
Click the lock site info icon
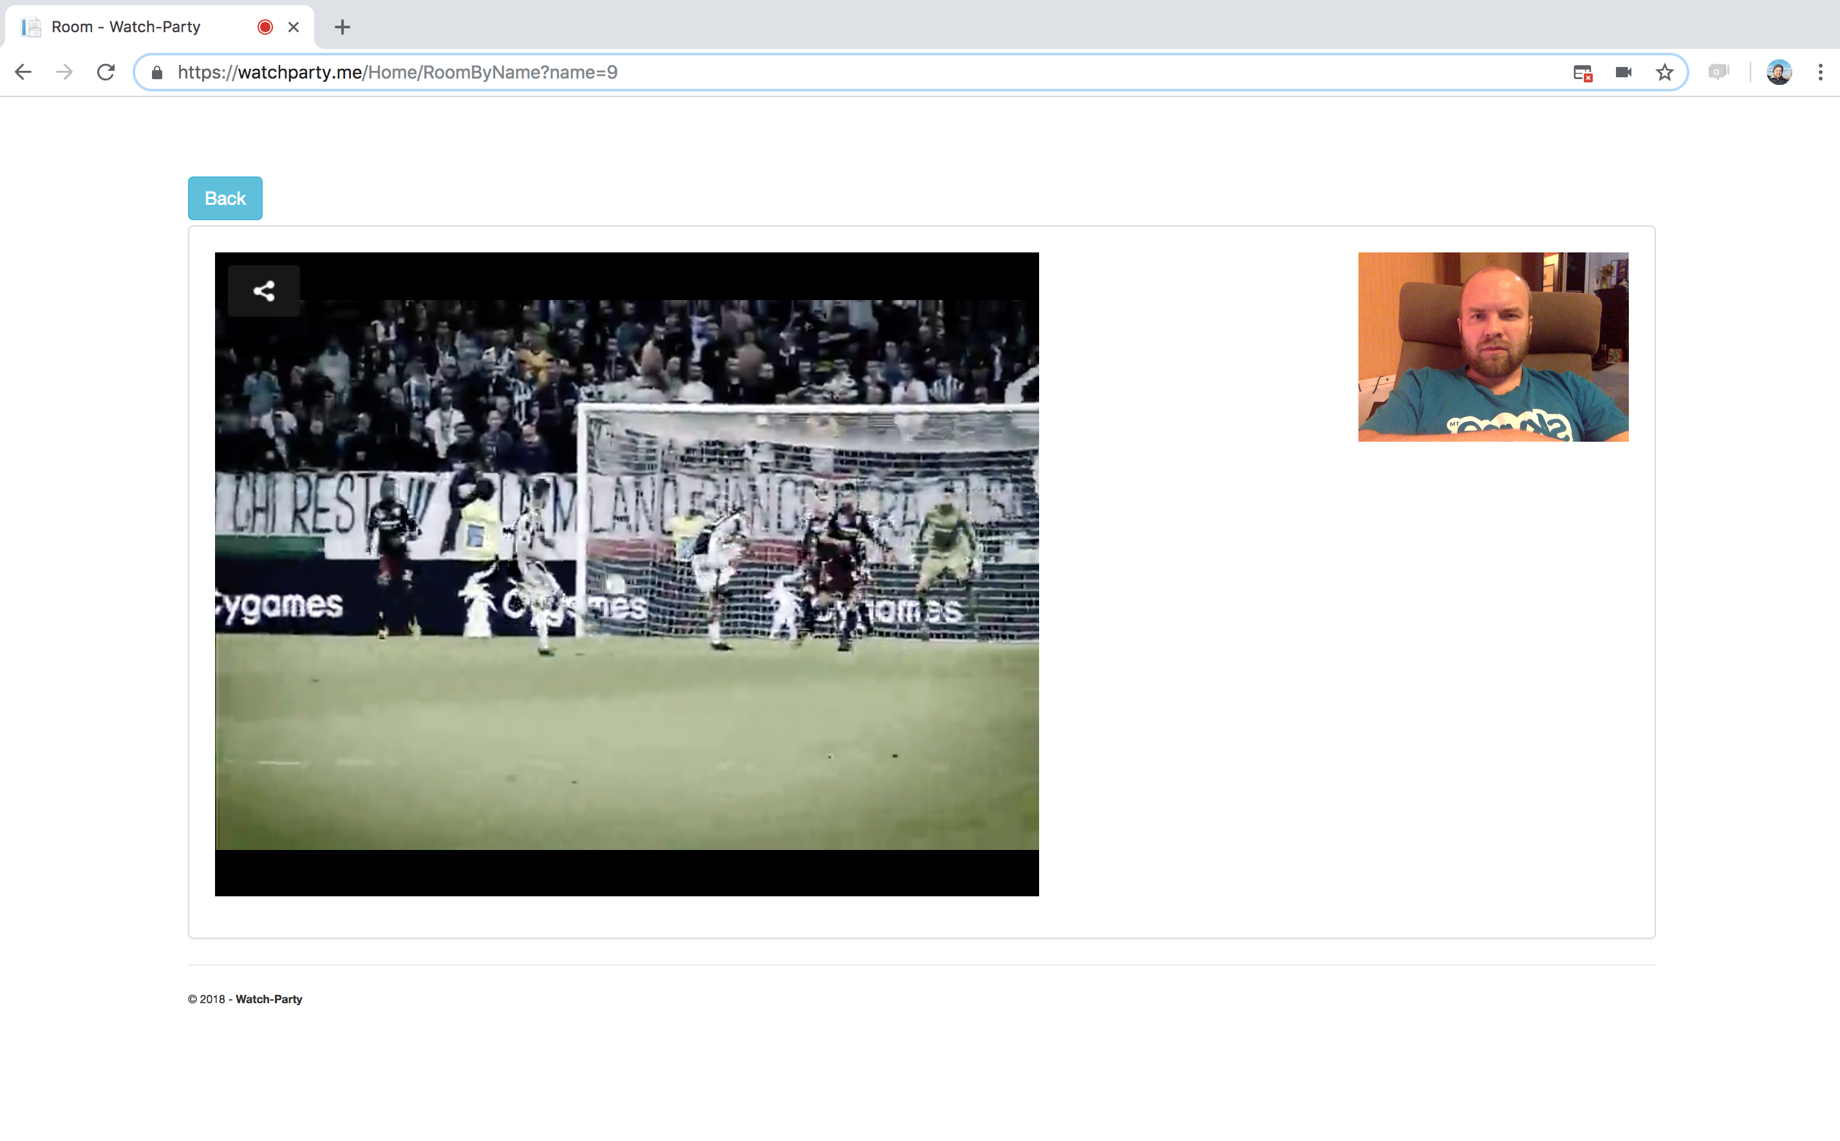coord(157,73)
